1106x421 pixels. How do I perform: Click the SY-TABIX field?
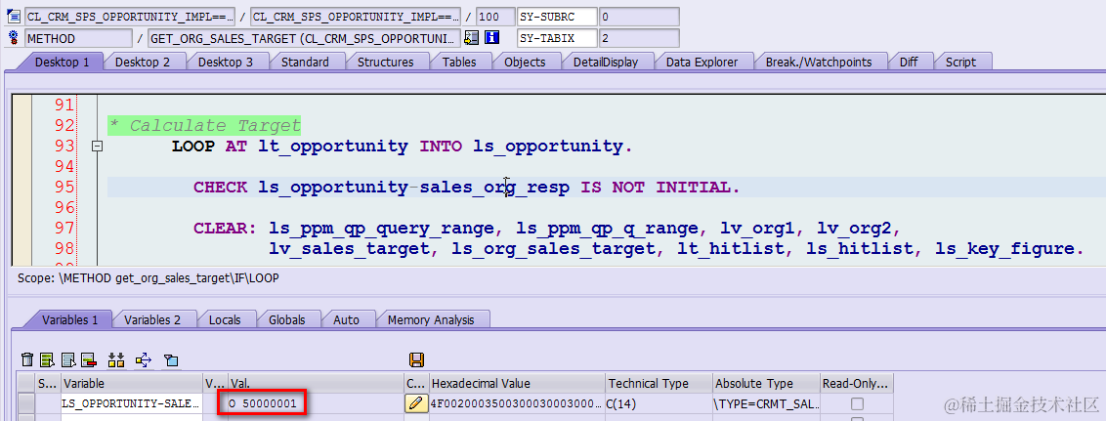[557, 38]
